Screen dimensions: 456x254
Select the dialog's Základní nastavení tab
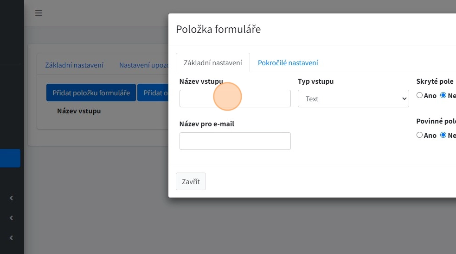[x=213, y=63]
